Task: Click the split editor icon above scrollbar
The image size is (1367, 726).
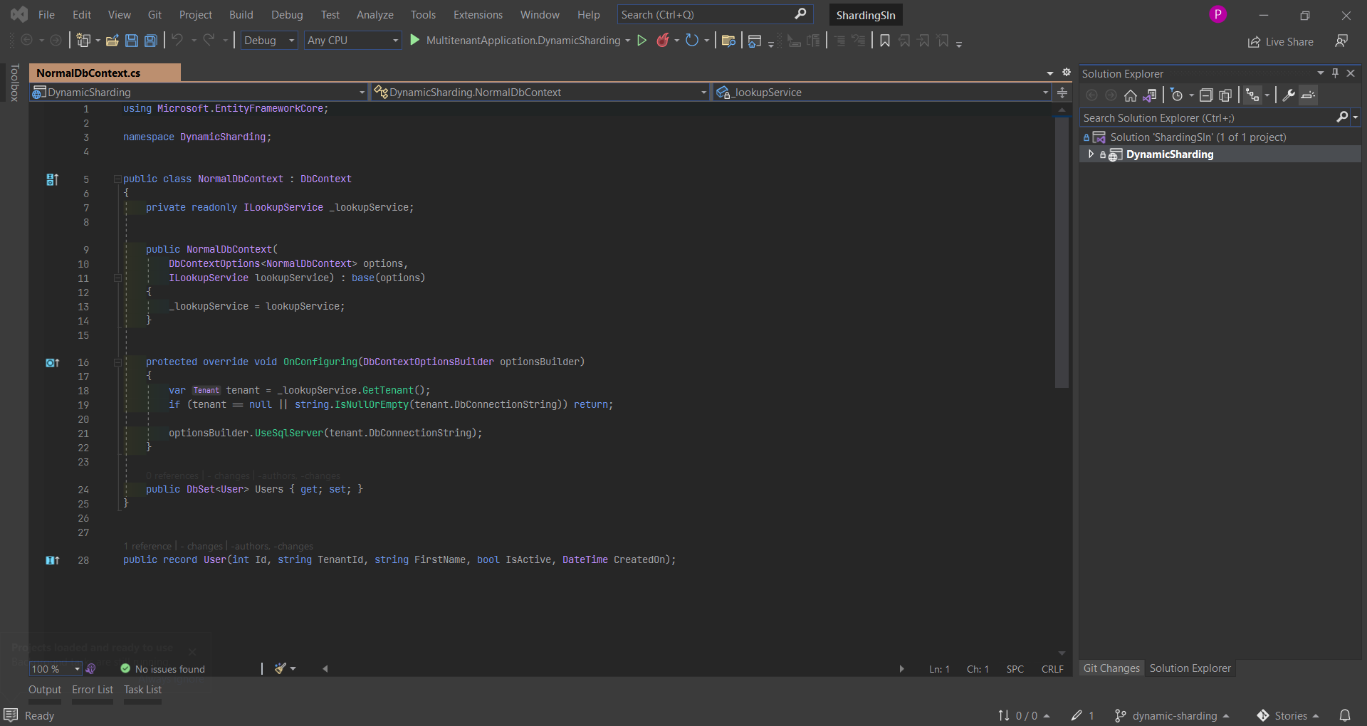Action: 1062,93
